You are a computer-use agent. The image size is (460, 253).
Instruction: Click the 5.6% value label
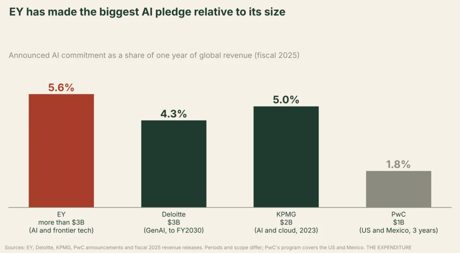pyautogui.click(x=61, y=88)
